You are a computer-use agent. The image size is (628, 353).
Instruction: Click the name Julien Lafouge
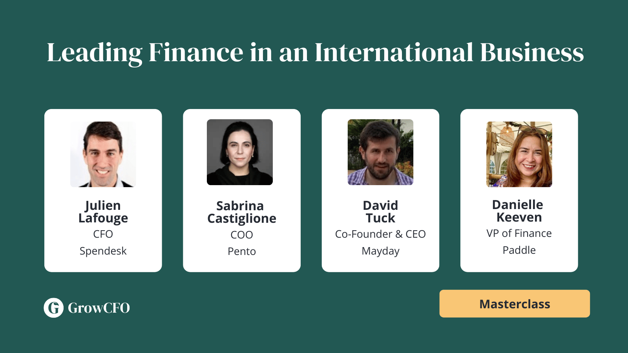pos(103,212)
